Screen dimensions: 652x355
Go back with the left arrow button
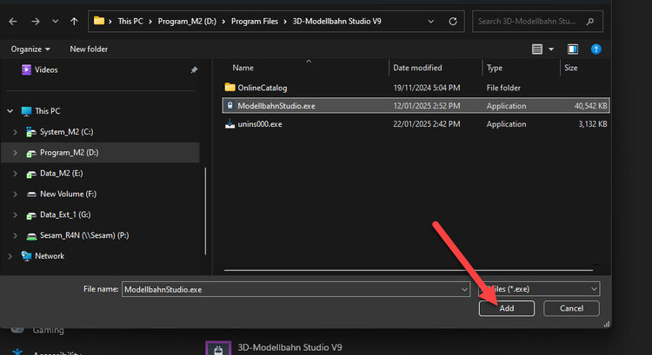[x=13, y=21]
